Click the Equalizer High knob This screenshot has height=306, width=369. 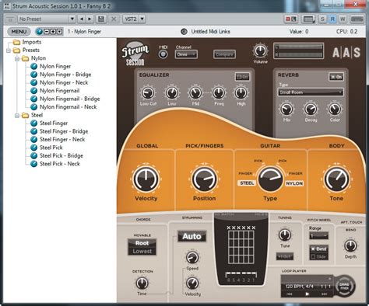click(241, 93)
